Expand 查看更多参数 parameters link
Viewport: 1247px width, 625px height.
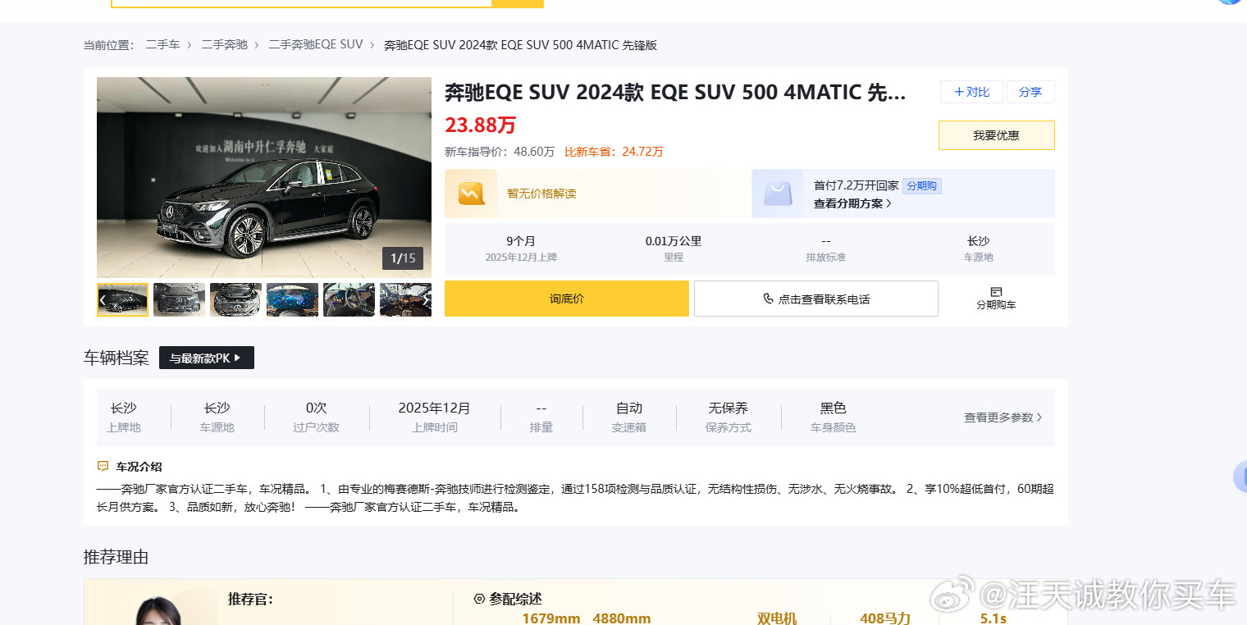click(x=1003, y=417)
